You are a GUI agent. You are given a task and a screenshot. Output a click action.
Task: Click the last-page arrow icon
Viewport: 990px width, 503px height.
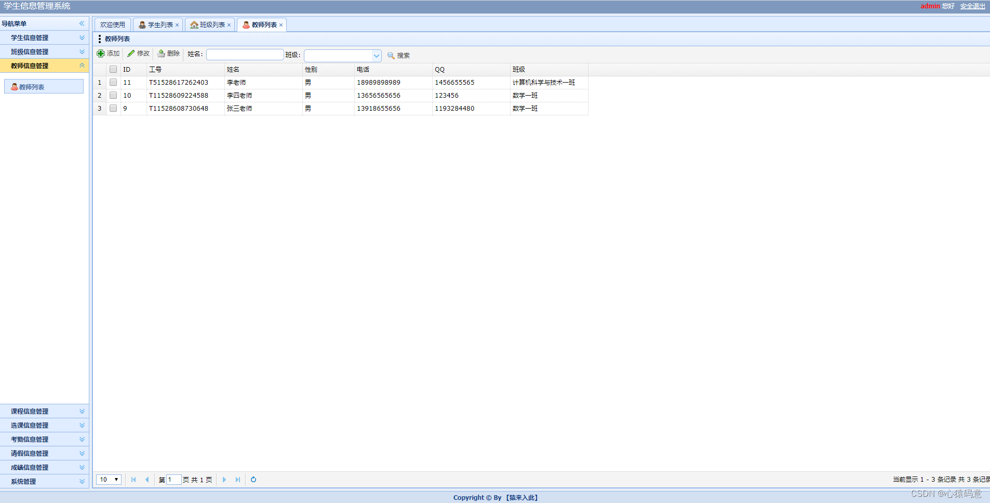237,480
